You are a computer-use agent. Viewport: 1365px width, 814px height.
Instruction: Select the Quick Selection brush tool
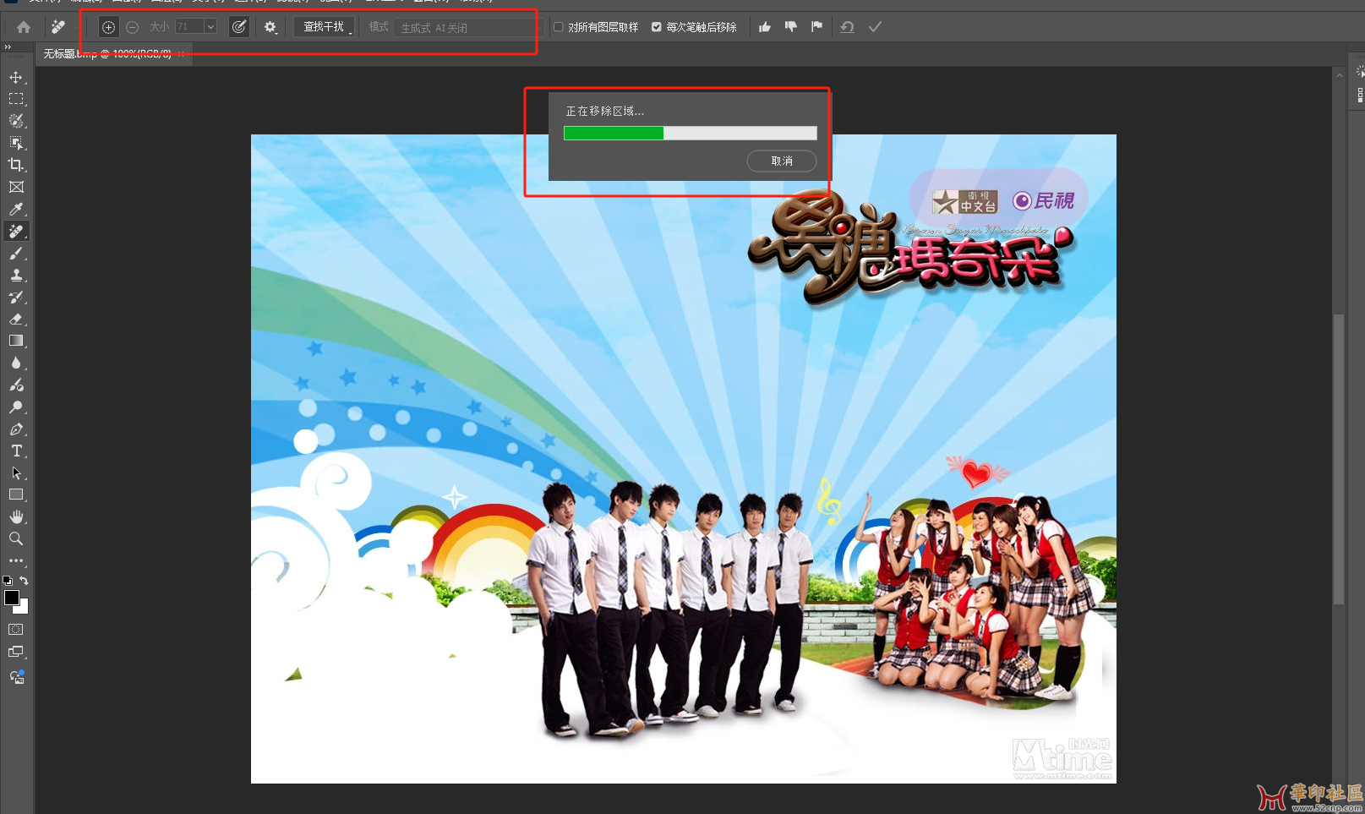16,121
